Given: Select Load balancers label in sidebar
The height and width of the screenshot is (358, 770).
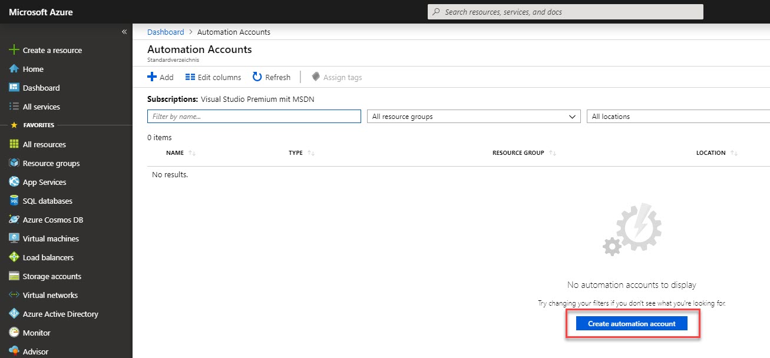Looking at the screenshot, I should [x=48, y=257].
